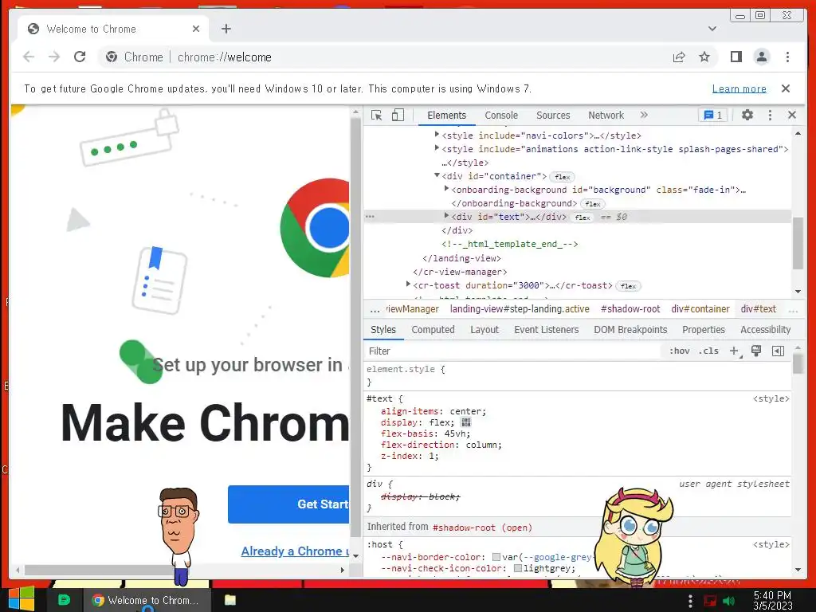Collapse the div id="container" node
Viewport: 816px width, 612px height.
[x=437, y=175]
